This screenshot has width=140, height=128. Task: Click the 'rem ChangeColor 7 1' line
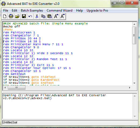(x=21, y=36)
